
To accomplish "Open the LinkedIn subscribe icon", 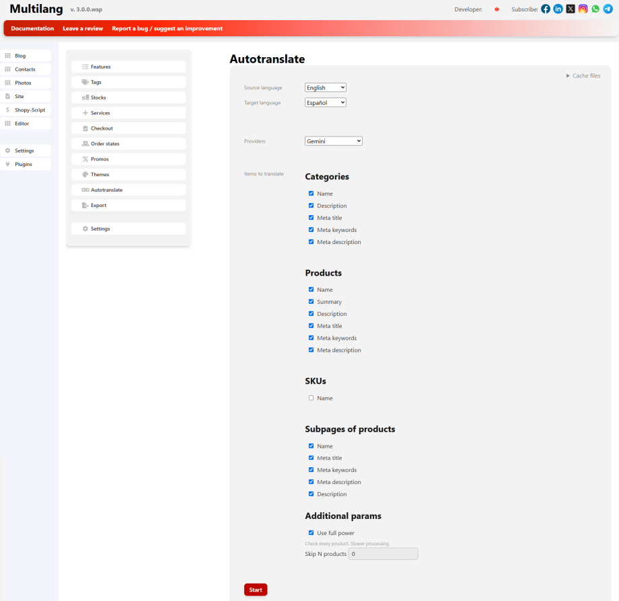I will click(x=558, y=9).
